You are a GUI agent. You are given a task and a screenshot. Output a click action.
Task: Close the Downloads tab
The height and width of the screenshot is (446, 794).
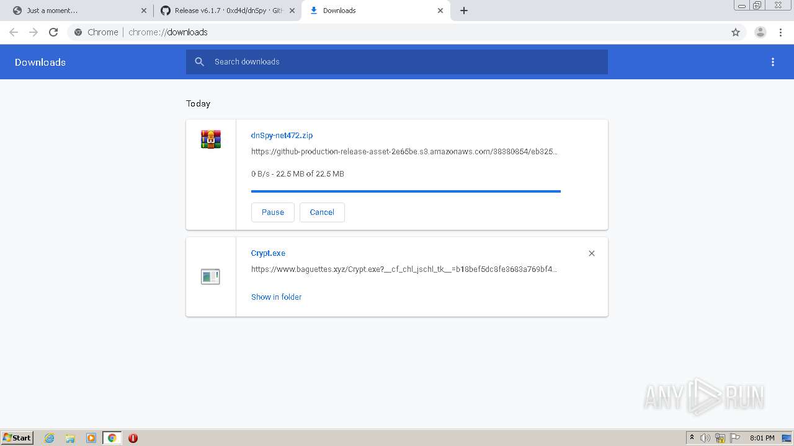440,11
